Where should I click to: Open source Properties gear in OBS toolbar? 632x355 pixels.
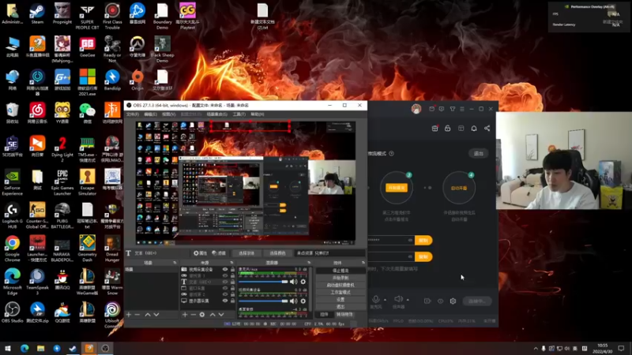click(x=200, y=253)
